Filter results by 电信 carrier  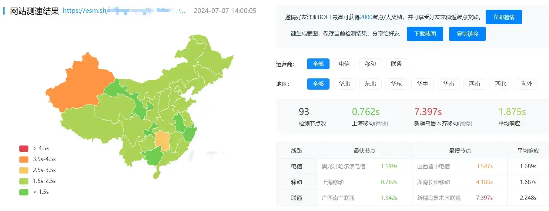click(x=344, y=64)
